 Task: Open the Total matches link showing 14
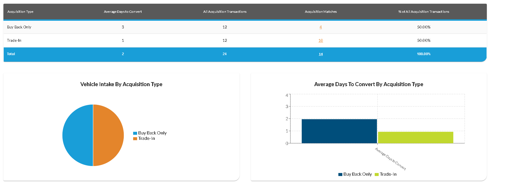[x=320, y=54]
